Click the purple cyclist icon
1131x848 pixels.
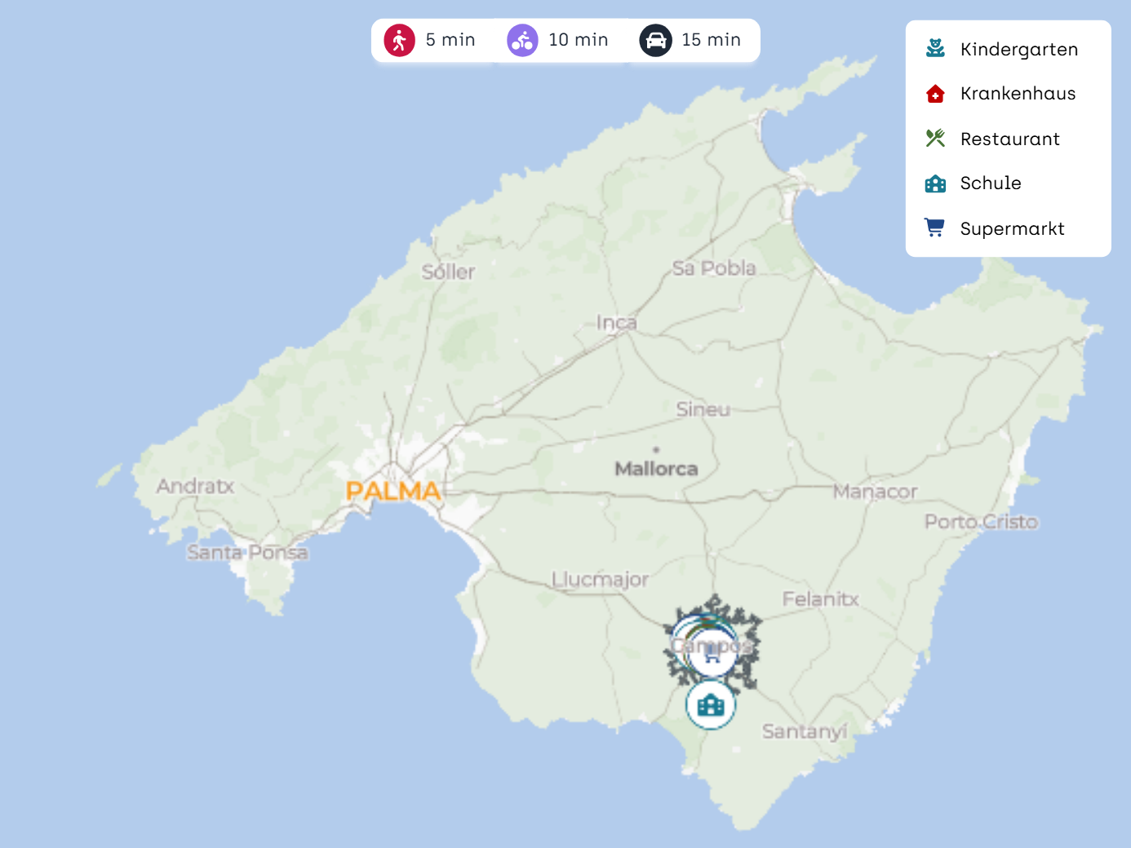click(522, 40)
